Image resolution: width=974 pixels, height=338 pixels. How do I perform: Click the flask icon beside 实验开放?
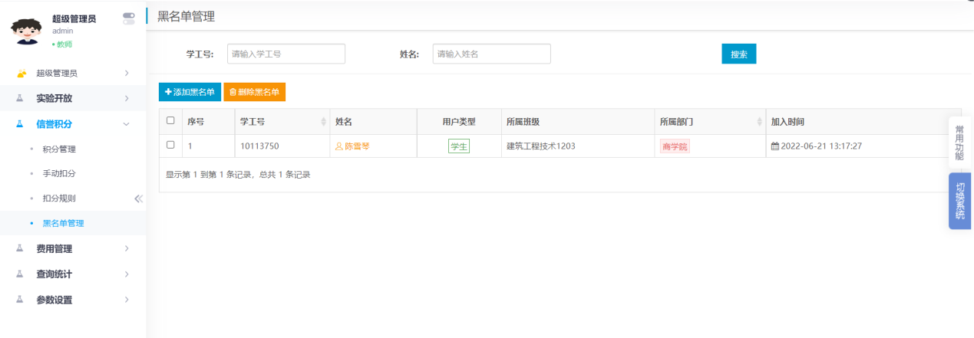coord(21,99)
